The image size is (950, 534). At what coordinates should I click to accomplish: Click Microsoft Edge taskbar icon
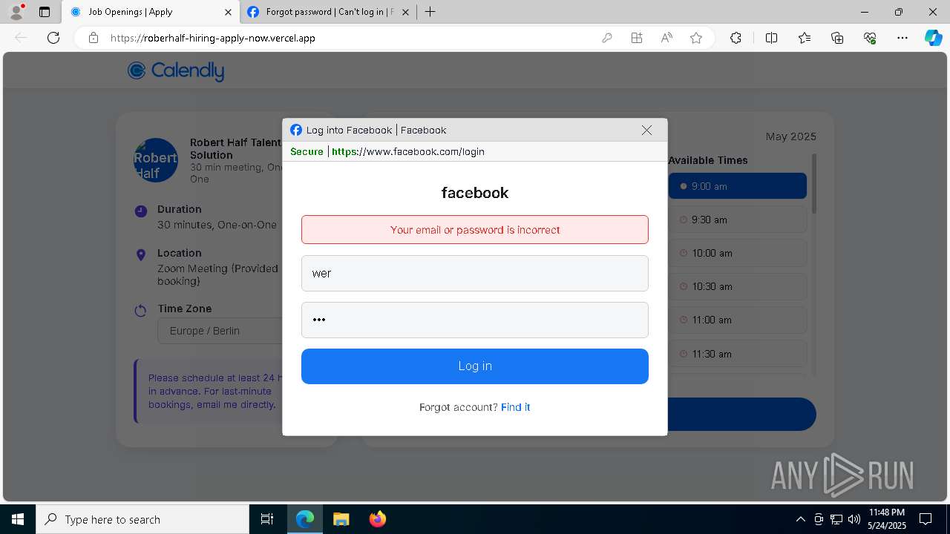[x=305, y=519]
